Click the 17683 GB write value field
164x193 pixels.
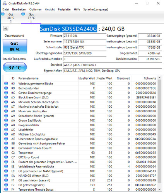point(150,47)
